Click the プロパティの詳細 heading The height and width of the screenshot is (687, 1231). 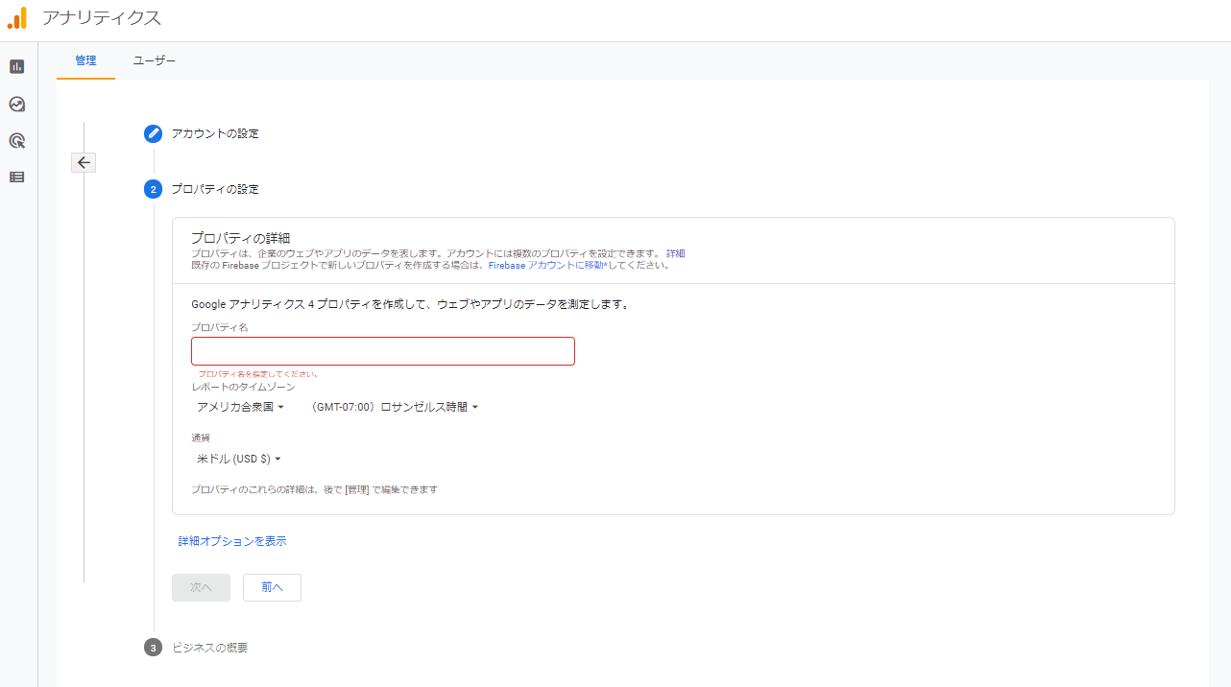pyautogui.click(x=240, y=238)
